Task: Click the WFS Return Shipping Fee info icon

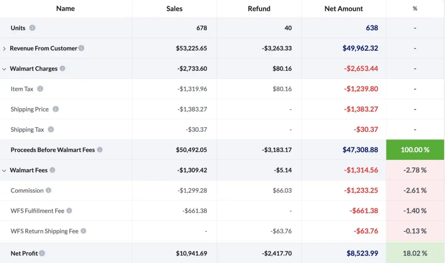Action: (83, 231)
